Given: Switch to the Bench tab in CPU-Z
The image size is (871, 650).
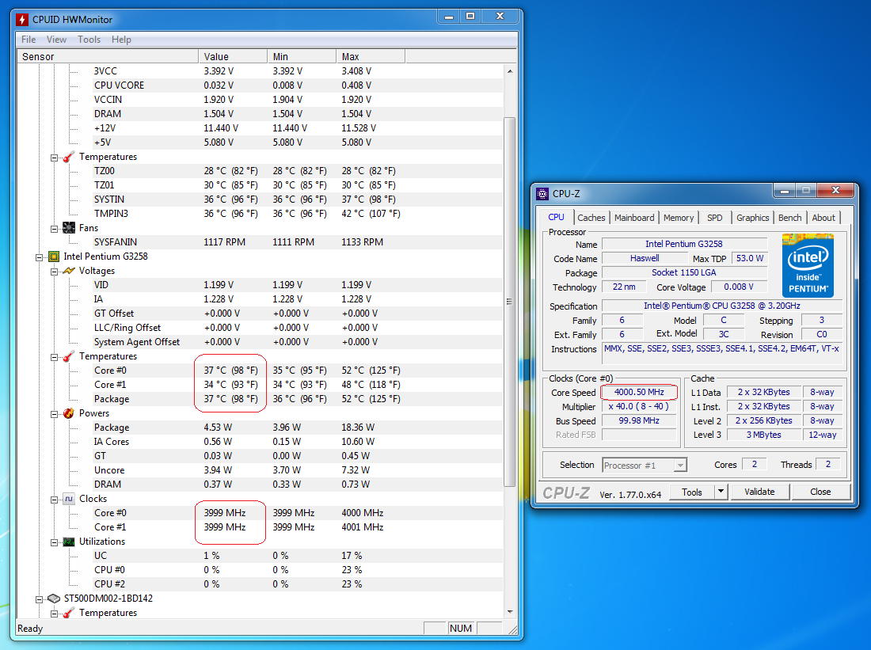Looking at the screenshot, I should tap(790, 218).
